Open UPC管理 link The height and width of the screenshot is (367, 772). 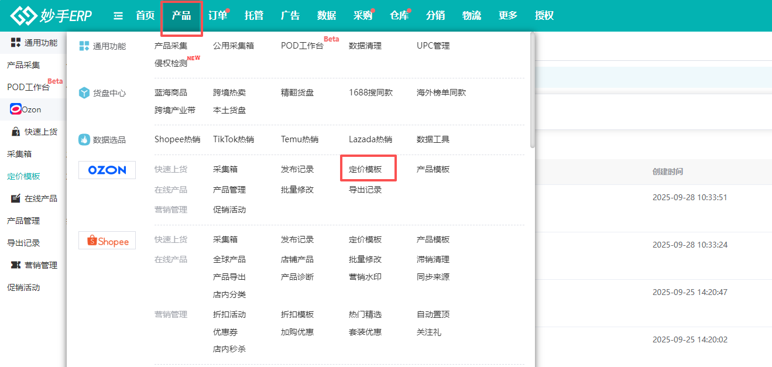point(433,46)
